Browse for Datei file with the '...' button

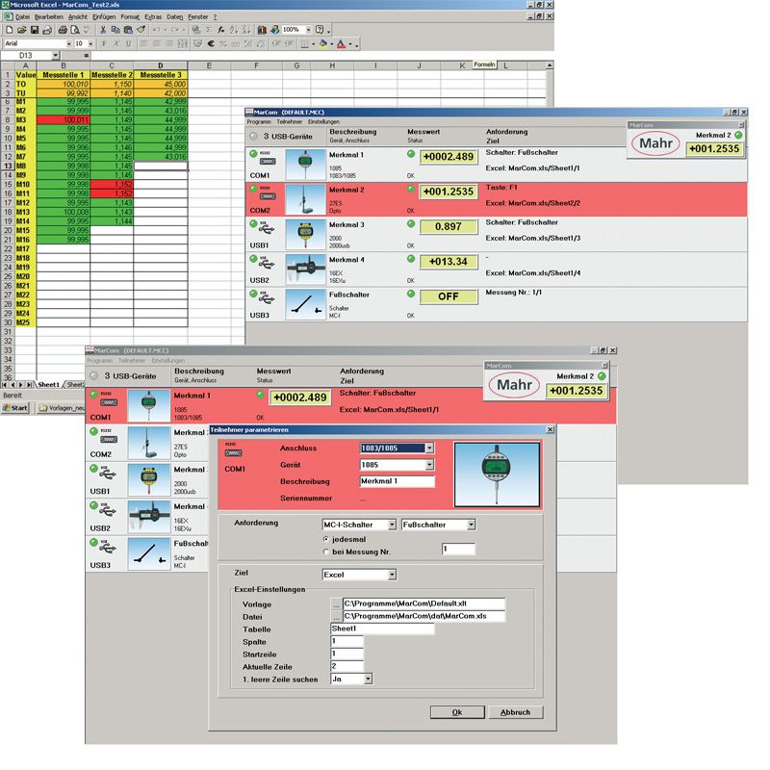point(336,616)
